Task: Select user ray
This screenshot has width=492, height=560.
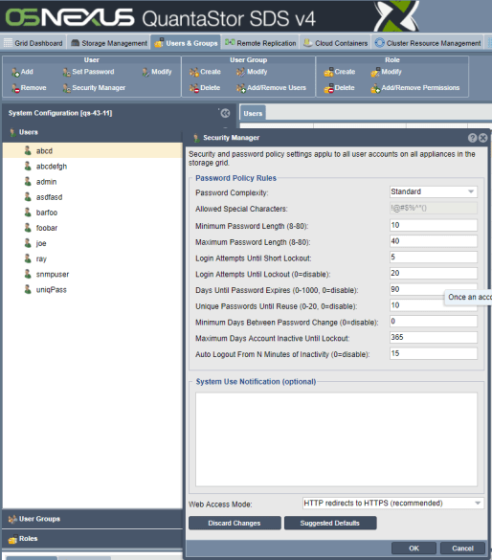Action: (x=93, y=258)
